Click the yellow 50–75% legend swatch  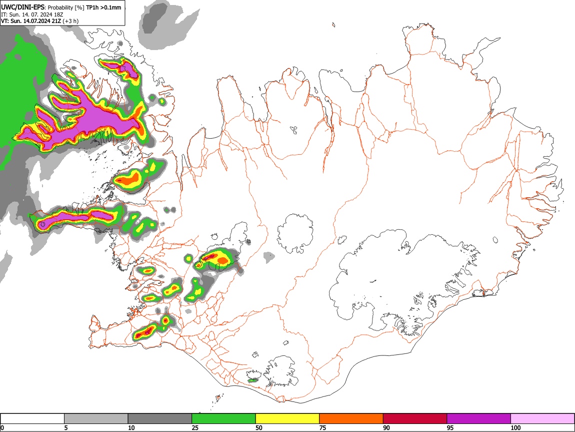pyautogui.click(x=287, y=419)
